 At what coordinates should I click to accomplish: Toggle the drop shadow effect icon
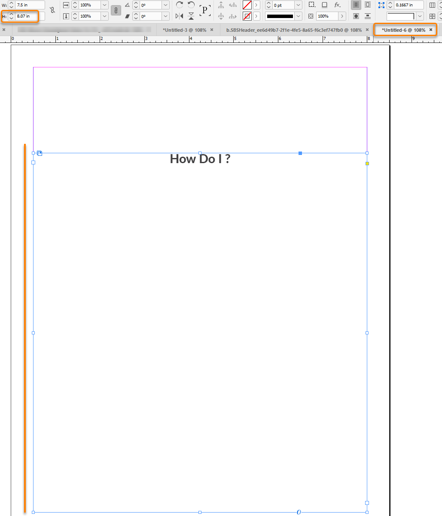click(x=325, y=5)
